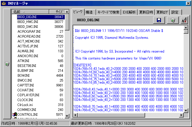Viewport: 192px width, 127px height.
Task: Close the INI Manager window
Action: click(188, 3)
